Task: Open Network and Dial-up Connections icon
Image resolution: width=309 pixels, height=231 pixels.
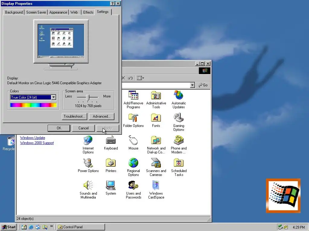Action: 156,145
